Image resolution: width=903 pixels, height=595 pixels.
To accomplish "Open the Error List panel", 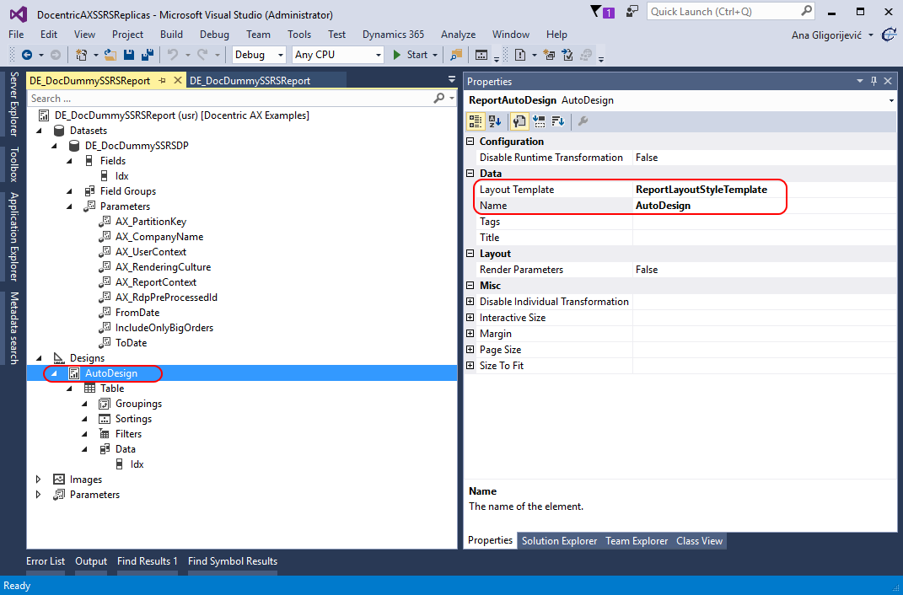I will point(46,561).
